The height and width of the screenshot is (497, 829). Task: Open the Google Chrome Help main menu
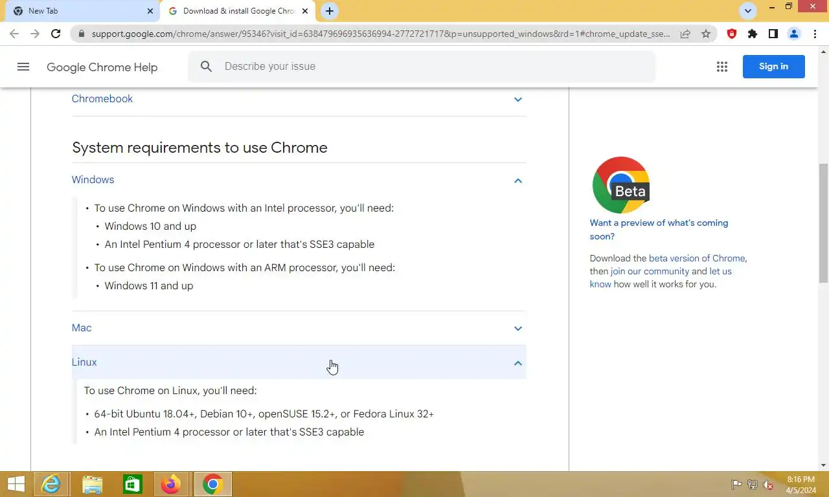pos(23,67)
